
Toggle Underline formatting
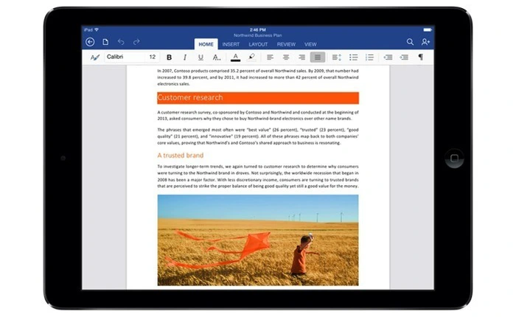click(201, 58)
